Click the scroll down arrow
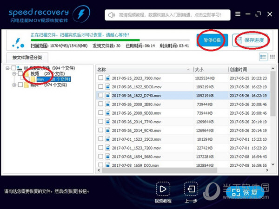This screenshot has height=209, width=279. click(273, 164)
